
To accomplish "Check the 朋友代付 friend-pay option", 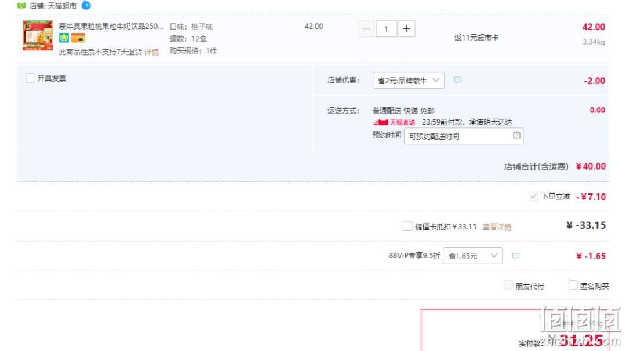I will point(508,285).
